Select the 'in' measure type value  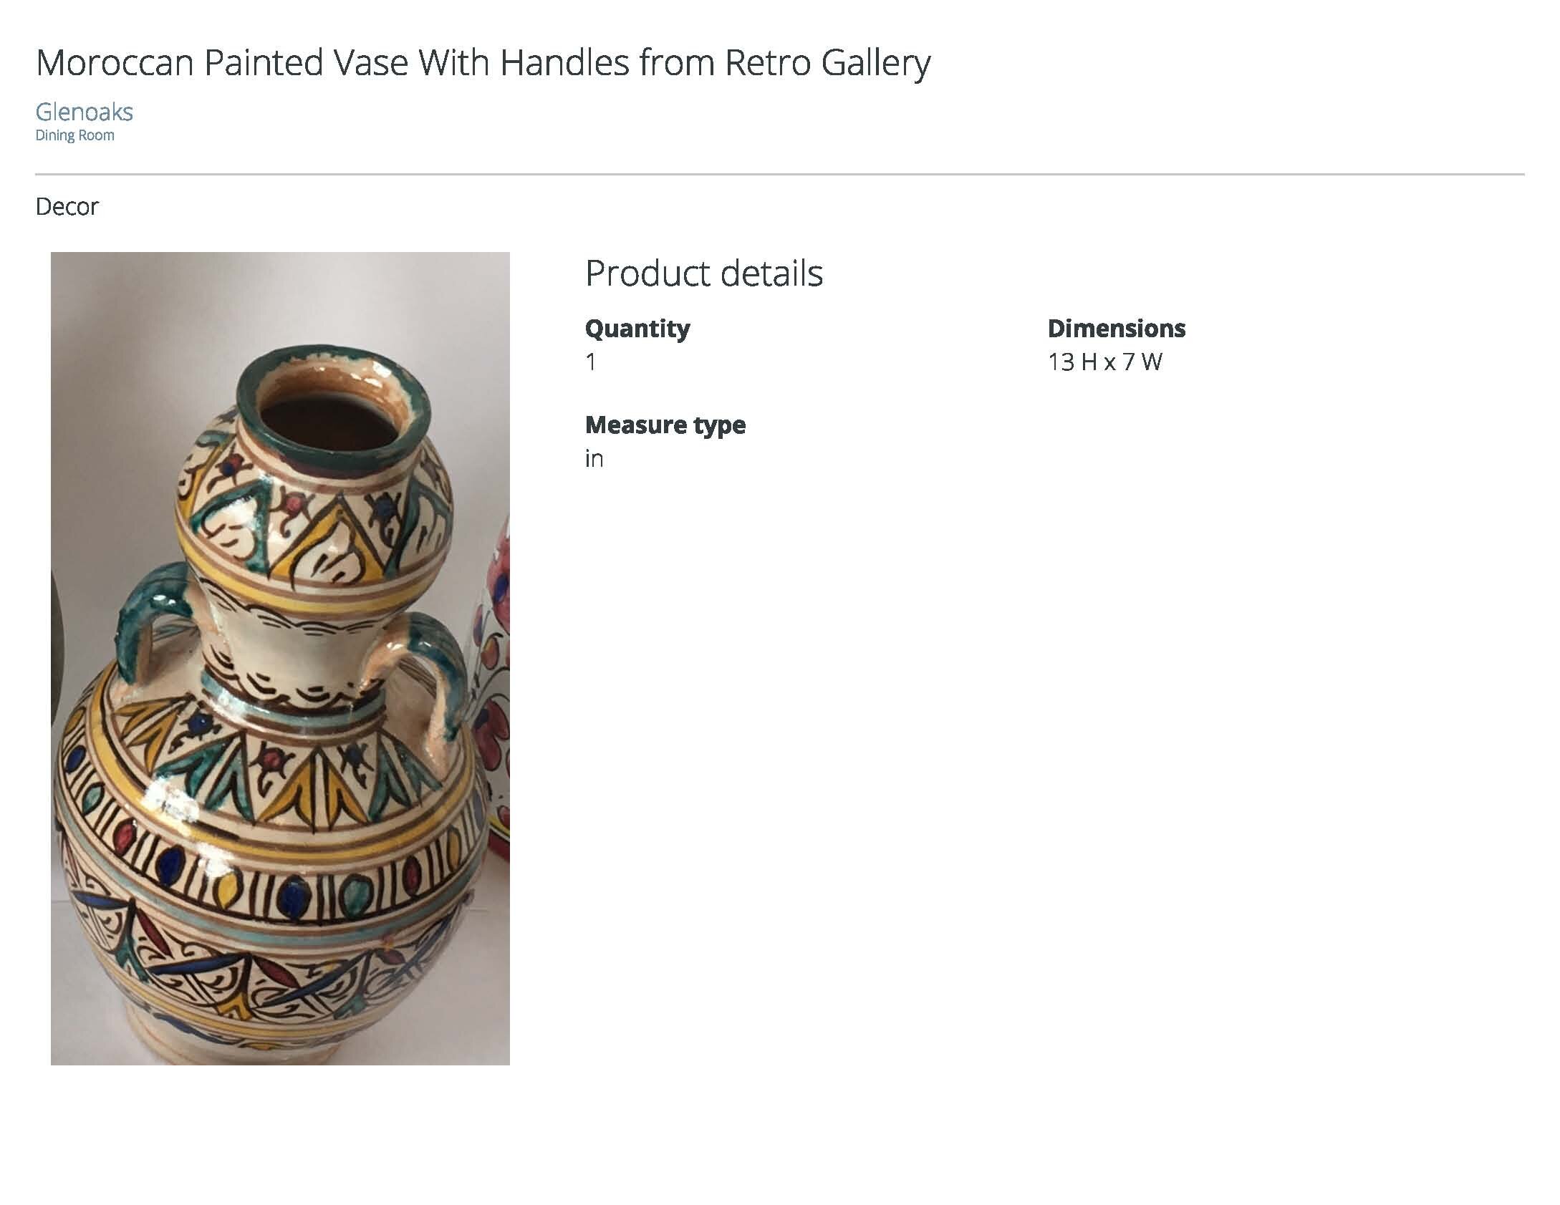[594, 459]
